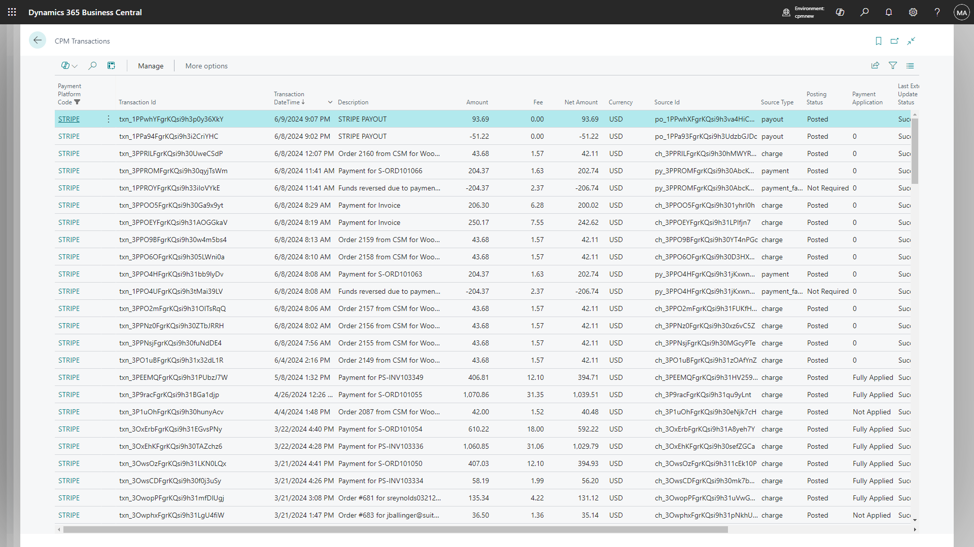Open the Manage menu
Viewport: 974px width, 547px height.
(151, 66)
